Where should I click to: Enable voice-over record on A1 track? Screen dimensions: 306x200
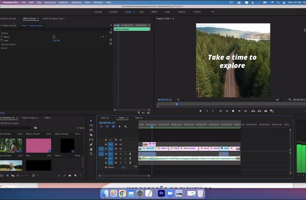coord(130,154)
